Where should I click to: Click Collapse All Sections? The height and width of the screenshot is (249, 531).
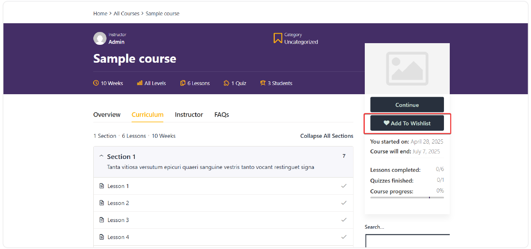click(327, 136)
